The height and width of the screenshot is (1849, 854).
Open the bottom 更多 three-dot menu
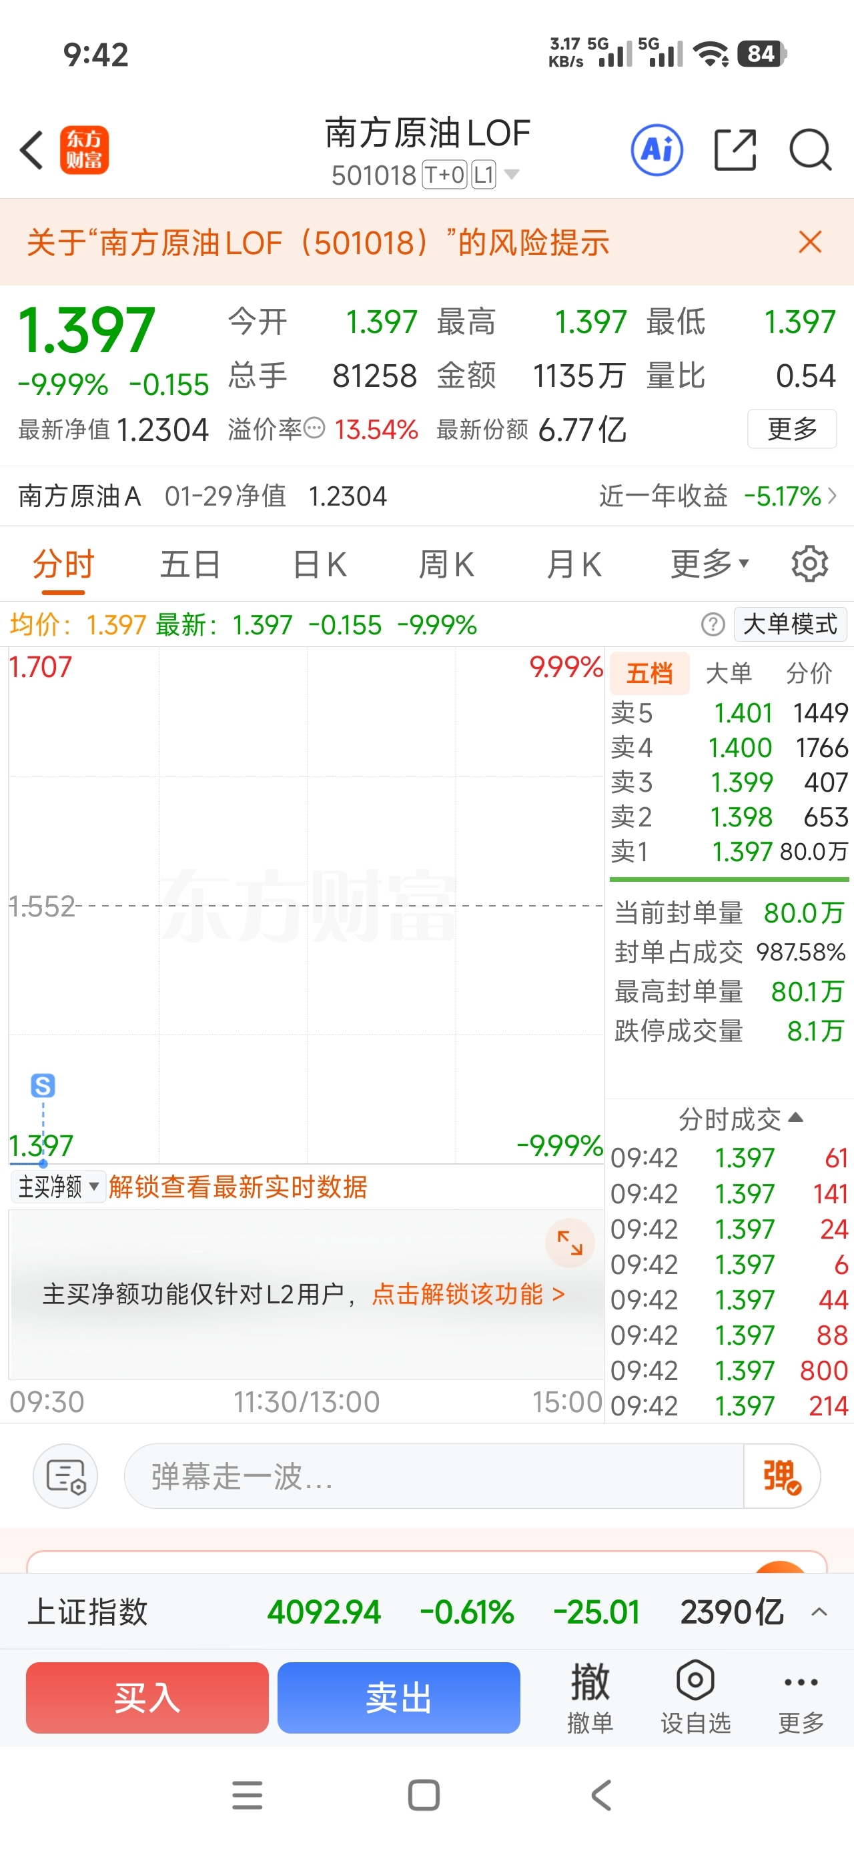[x=801, y=1699]
